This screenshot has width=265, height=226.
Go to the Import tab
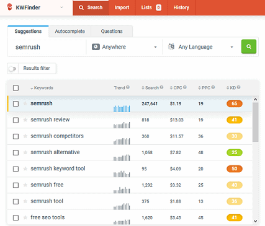click(x=122, y=7)
